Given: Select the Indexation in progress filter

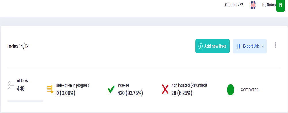Looking at the screenshot, I should pyautogui.click(x=73, y=89).
